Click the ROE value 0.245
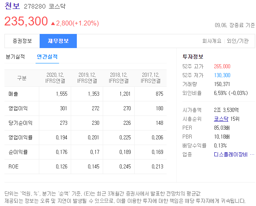 (x=125, y=166)
